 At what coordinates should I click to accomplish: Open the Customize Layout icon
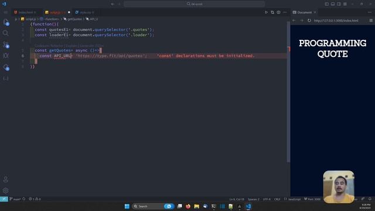click(x=345, y=4)
